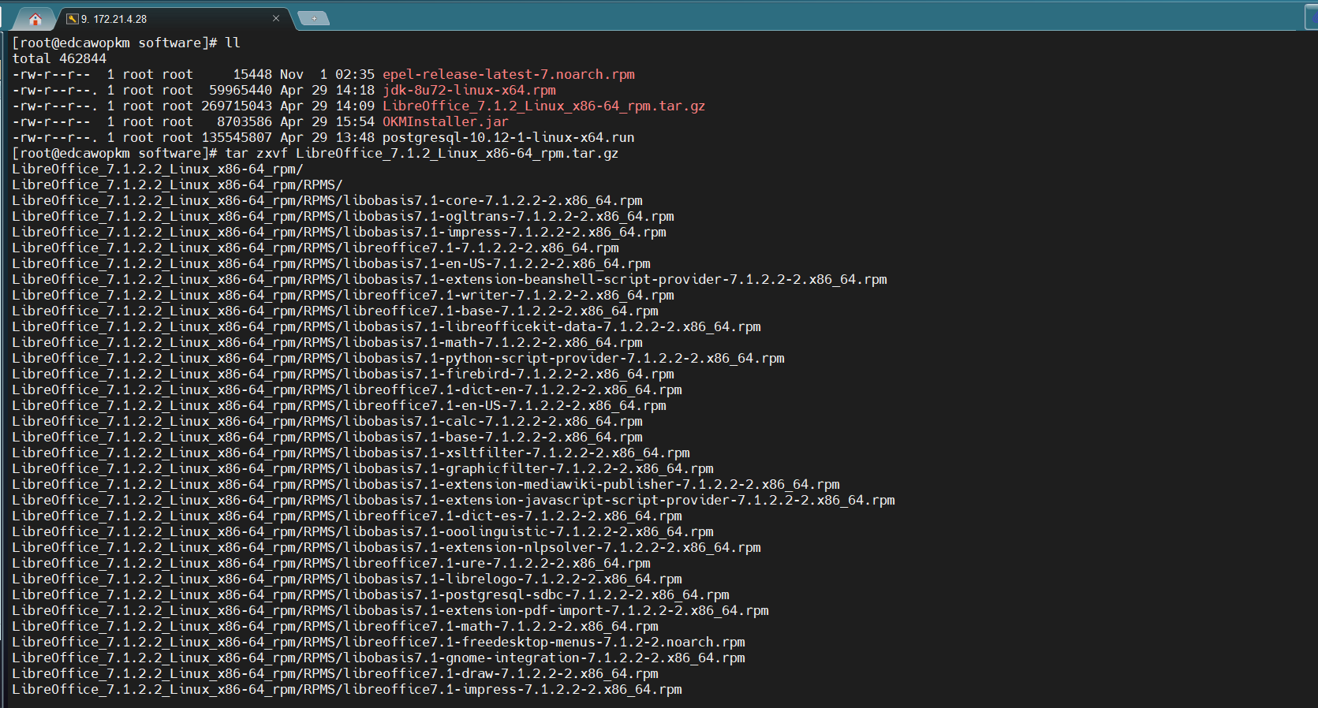Image resolution: width=1318 pixels, height=708 pixels.
Task: Select the extension-javascript-script-provider rpm line
Action: pyautogui.click(x=454, y=500)
